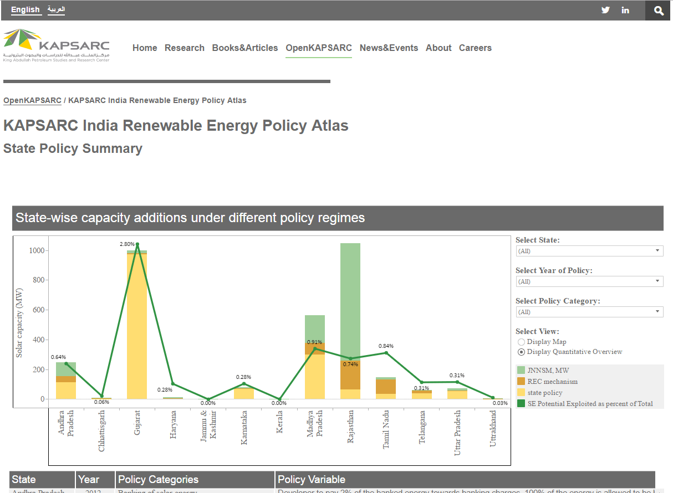Image resolution: width=673 pixels, height=493 pixels.
Task: Click the Rajasthan JNNSM green bar segment
Action: 350,302
